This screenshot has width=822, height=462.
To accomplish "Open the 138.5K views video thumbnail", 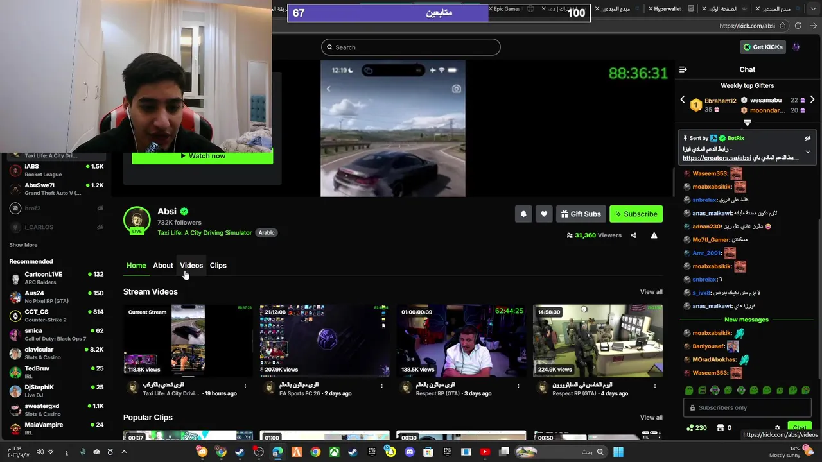I will pos(461,341).
